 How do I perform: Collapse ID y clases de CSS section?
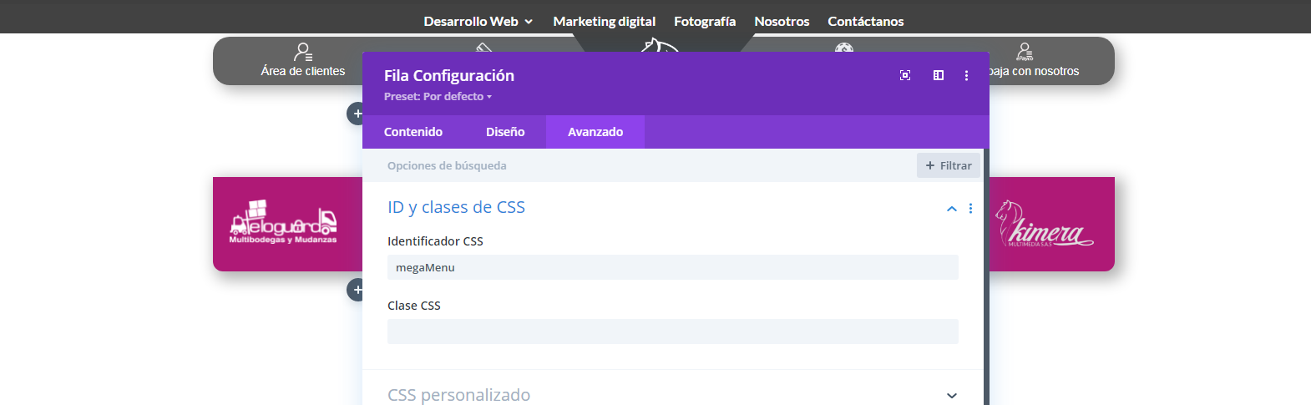click(951, 209)
